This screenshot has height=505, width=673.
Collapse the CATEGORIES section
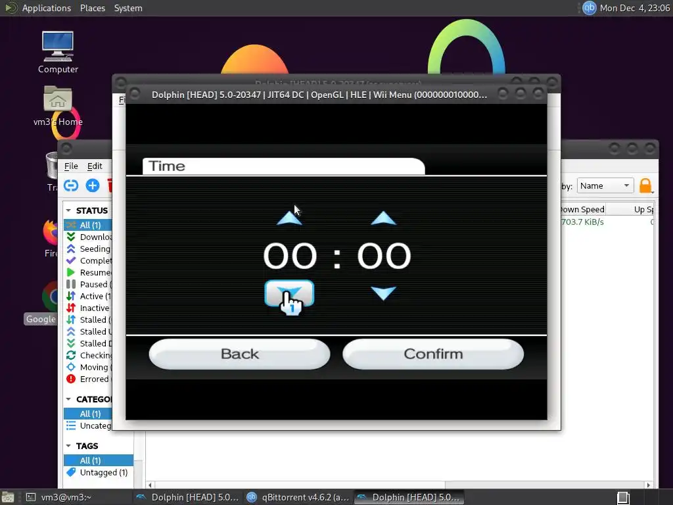(68, 399)
